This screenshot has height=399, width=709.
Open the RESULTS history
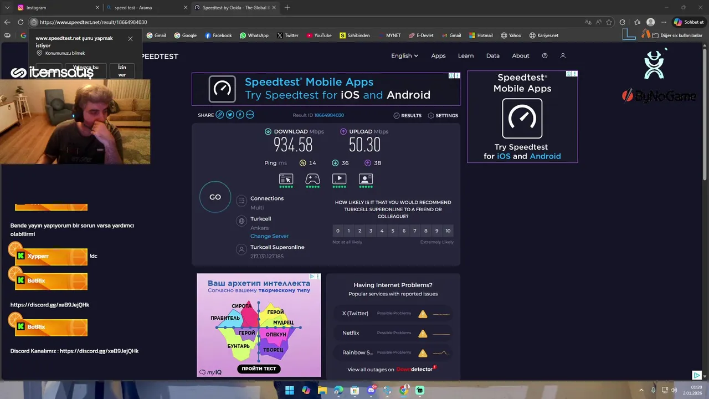408,115
